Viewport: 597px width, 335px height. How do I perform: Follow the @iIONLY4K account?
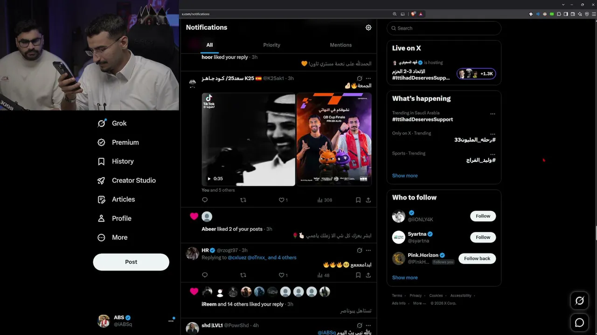coord(483,216)
